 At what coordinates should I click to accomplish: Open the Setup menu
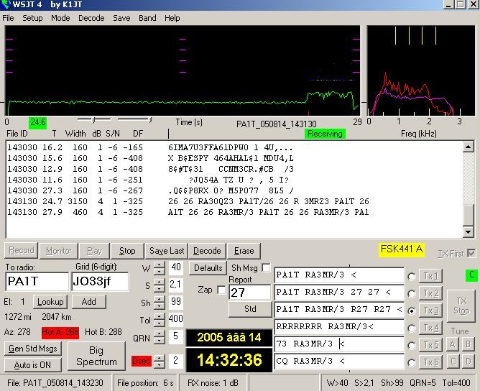(x=32, y=18)
